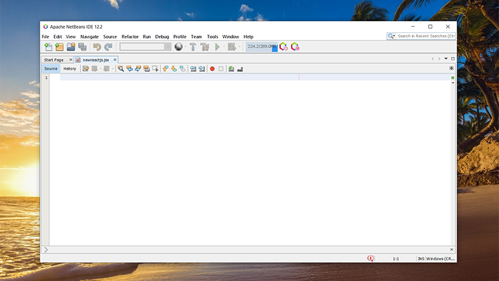Click the Next Bookmark icon

coord(174,69)
